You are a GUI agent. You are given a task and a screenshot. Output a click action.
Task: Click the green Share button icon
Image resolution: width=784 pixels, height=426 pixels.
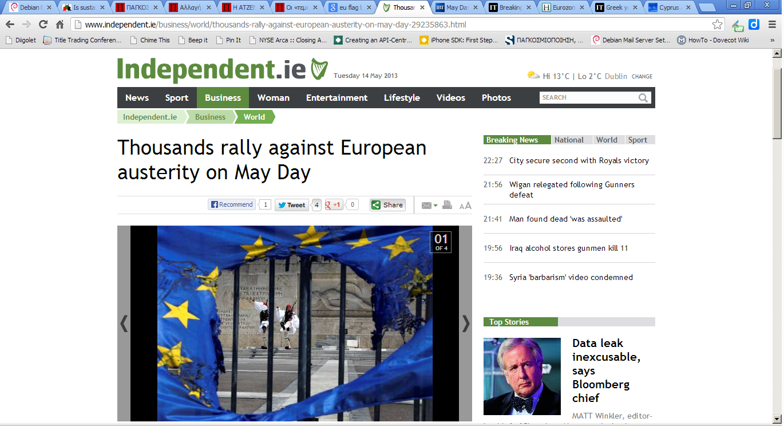coord(376,205)
